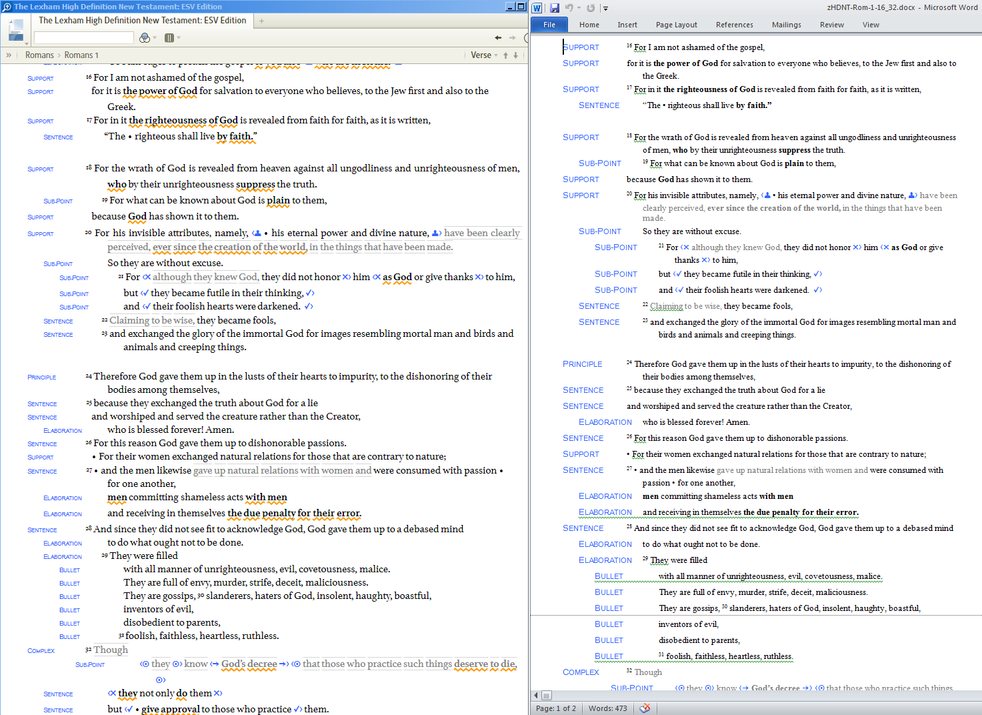Viewport: 982px width, 715px height.
Task: Click the Lexham window magnifier title icon
Action: pos(7,7)
